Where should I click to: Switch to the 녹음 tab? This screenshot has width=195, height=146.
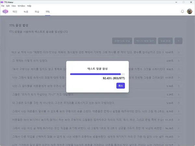(x=26, y=12)
